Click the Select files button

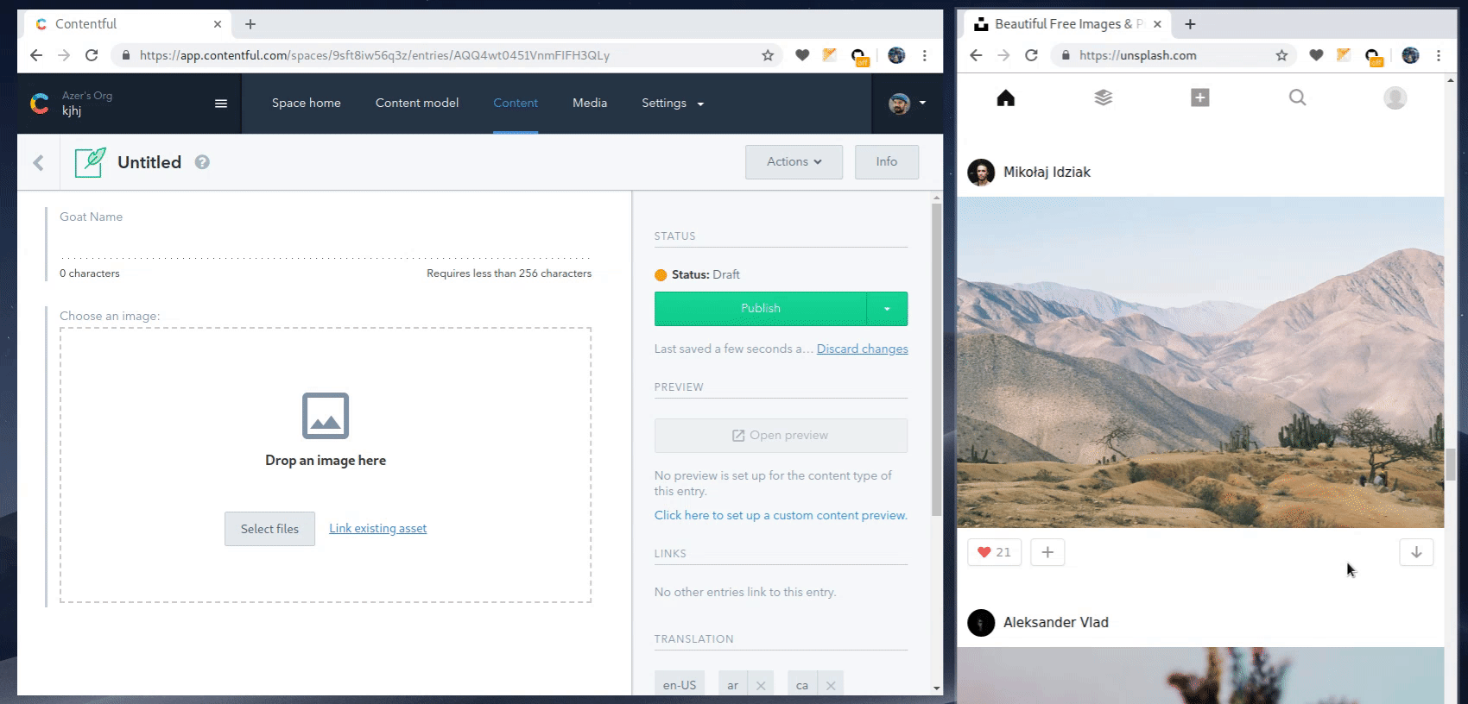269,529
